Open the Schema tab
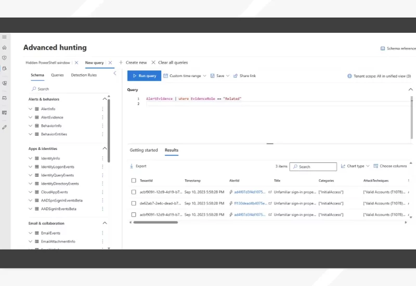 pyautogui.click(x=37, y=75)
